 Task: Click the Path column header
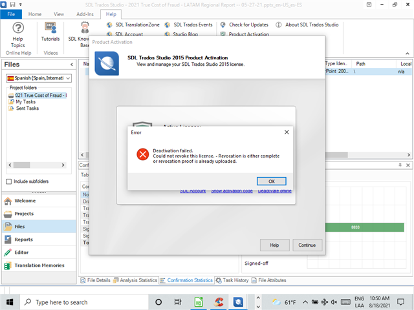tap(374, 64)
